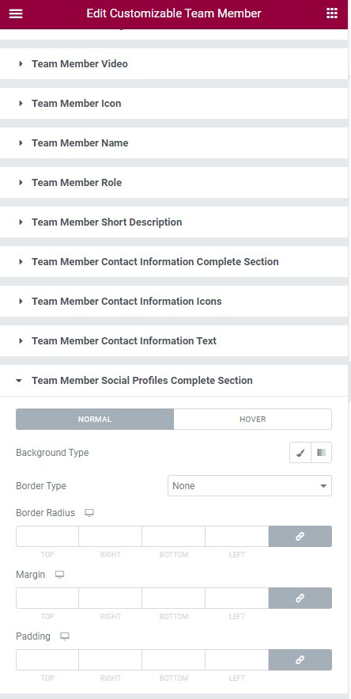Open the hamburger menu in the header
This screenshot has width=351, height=699.
(16, 13)
